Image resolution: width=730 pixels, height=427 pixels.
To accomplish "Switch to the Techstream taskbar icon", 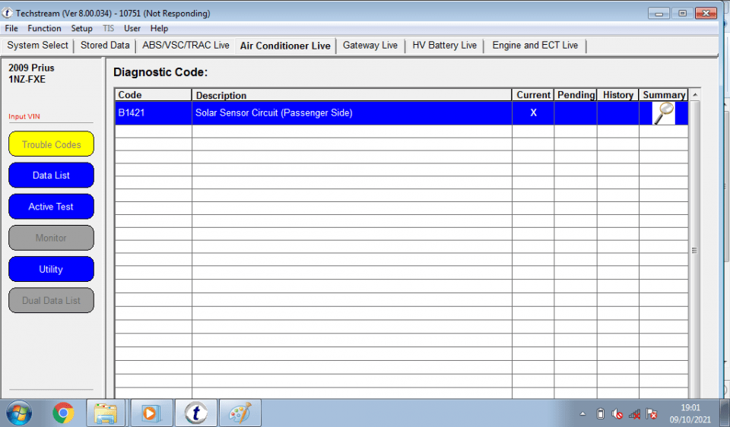I will point(196,413).
